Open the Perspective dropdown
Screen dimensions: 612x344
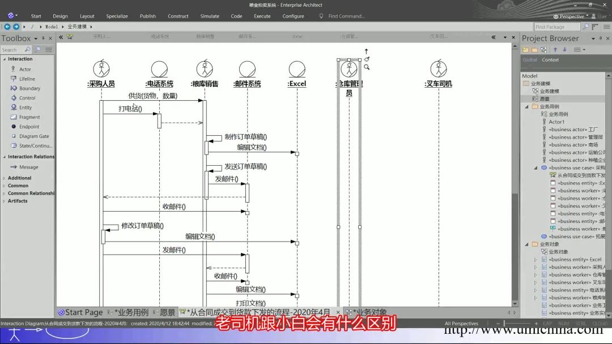click(x=571, y=16)
